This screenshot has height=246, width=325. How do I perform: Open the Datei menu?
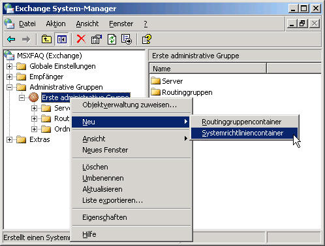27,24
